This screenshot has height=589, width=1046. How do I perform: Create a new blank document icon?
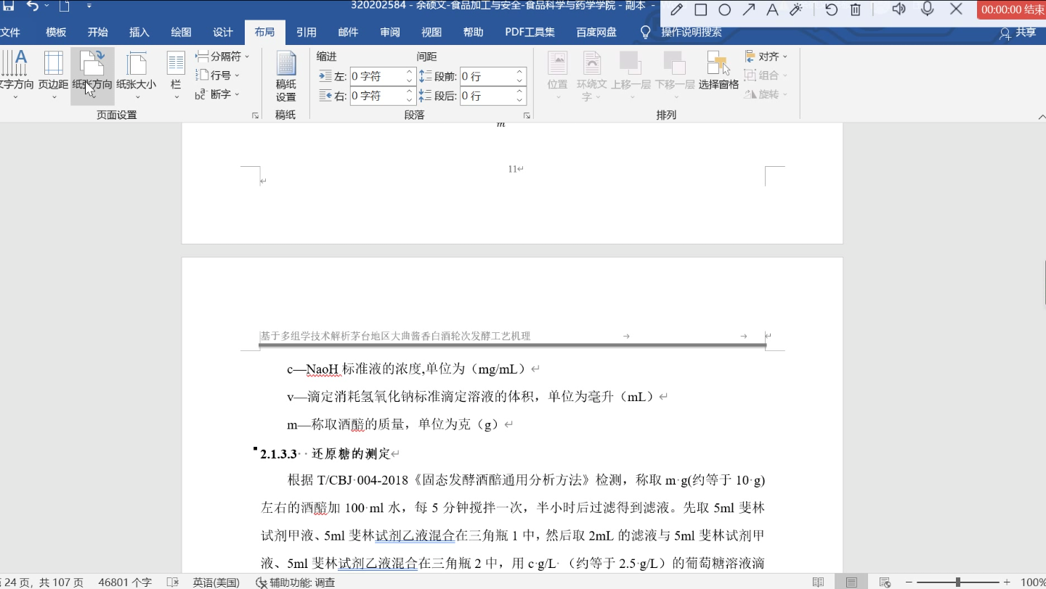pos(64,7)
